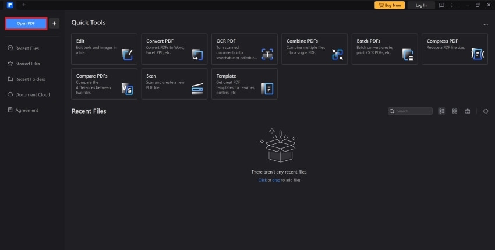The image size is (495, 250).
Task: Select the OCR PDF card title
Action: click(226, 41)
